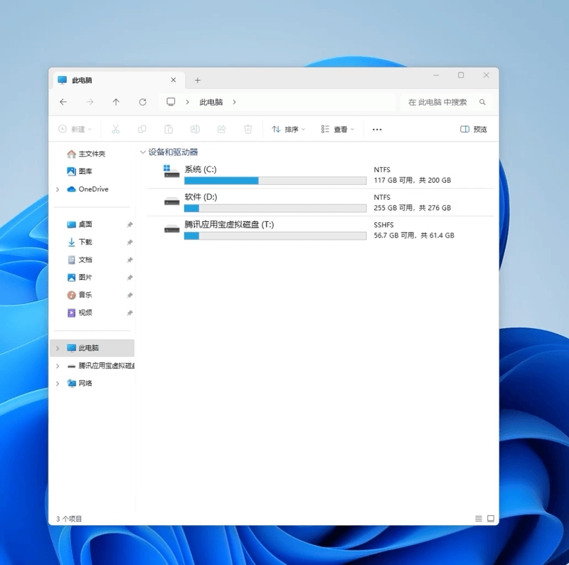
Task: Click the Copy toolbar icon
Action: click(142, 130)
